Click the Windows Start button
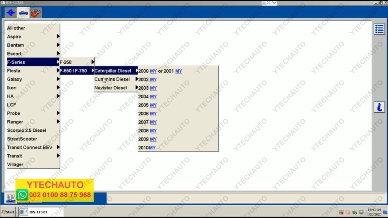The height and width of the screenshot is (218, 388). tap(8, 212)
